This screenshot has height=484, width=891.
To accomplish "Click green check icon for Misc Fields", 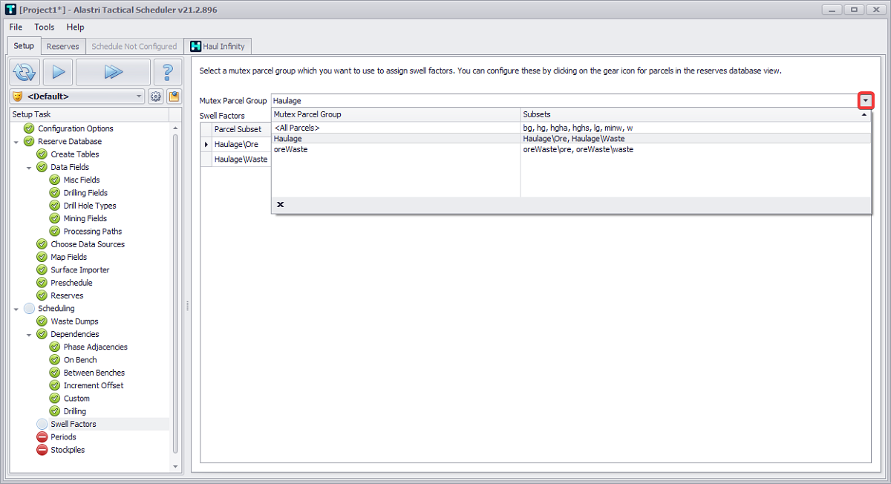I will pos(54,180).
